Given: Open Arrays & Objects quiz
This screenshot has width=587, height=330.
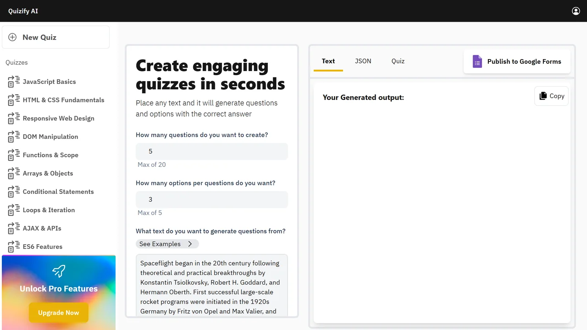Looking at the screenshot, I should pyautogui.click(x=48, y=173).
